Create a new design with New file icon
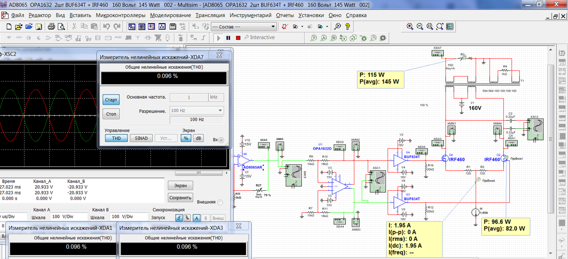This screenshot has width=568, height=259. pos(9,27)
